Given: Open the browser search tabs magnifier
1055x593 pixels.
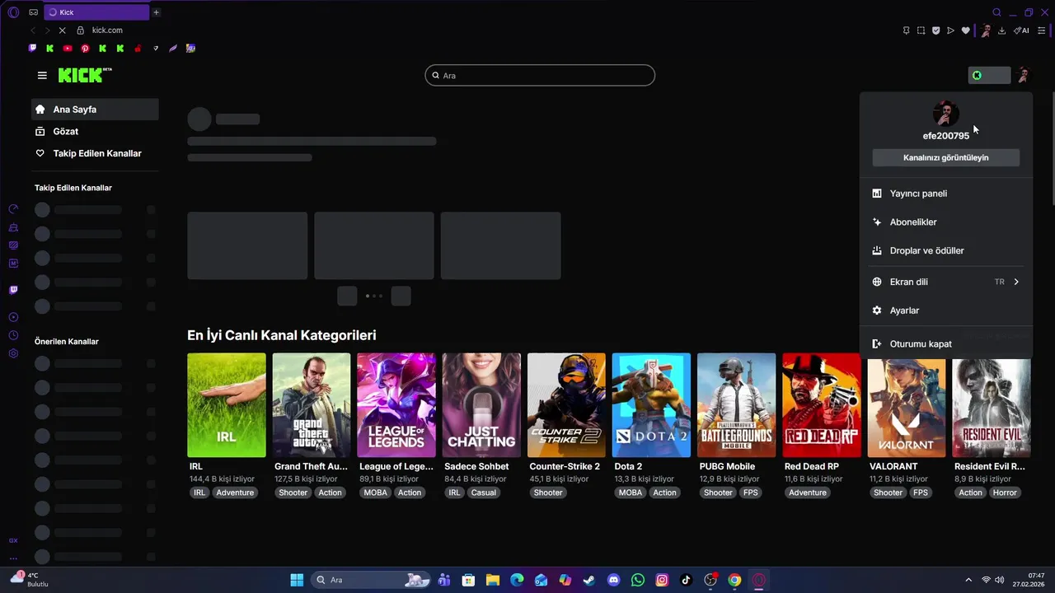Looking at the screenshot, I should 996,12.
